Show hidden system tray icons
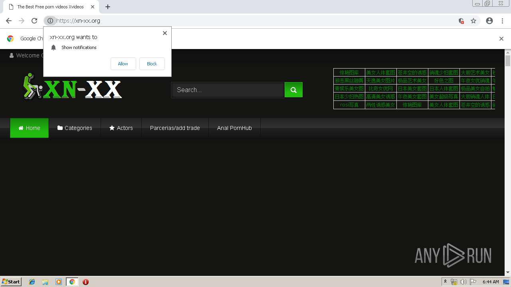511x287 pixels. coord(445,282)
